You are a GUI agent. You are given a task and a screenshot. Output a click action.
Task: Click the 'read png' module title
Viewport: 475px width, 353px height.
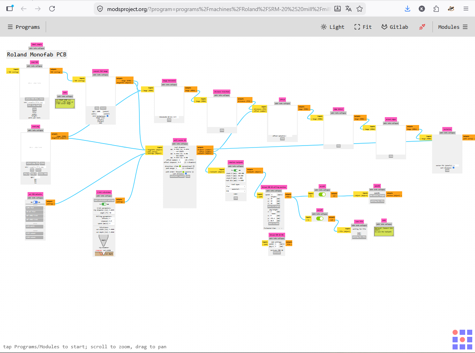click(36, 126)
